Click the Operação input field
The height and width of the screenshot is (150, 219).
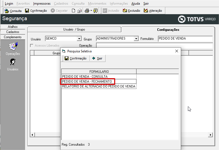point(154,46)
